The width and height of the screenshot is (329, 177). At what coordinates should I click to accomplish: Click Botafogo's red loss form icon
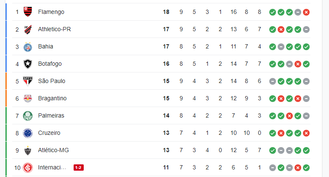pos(298,64)
